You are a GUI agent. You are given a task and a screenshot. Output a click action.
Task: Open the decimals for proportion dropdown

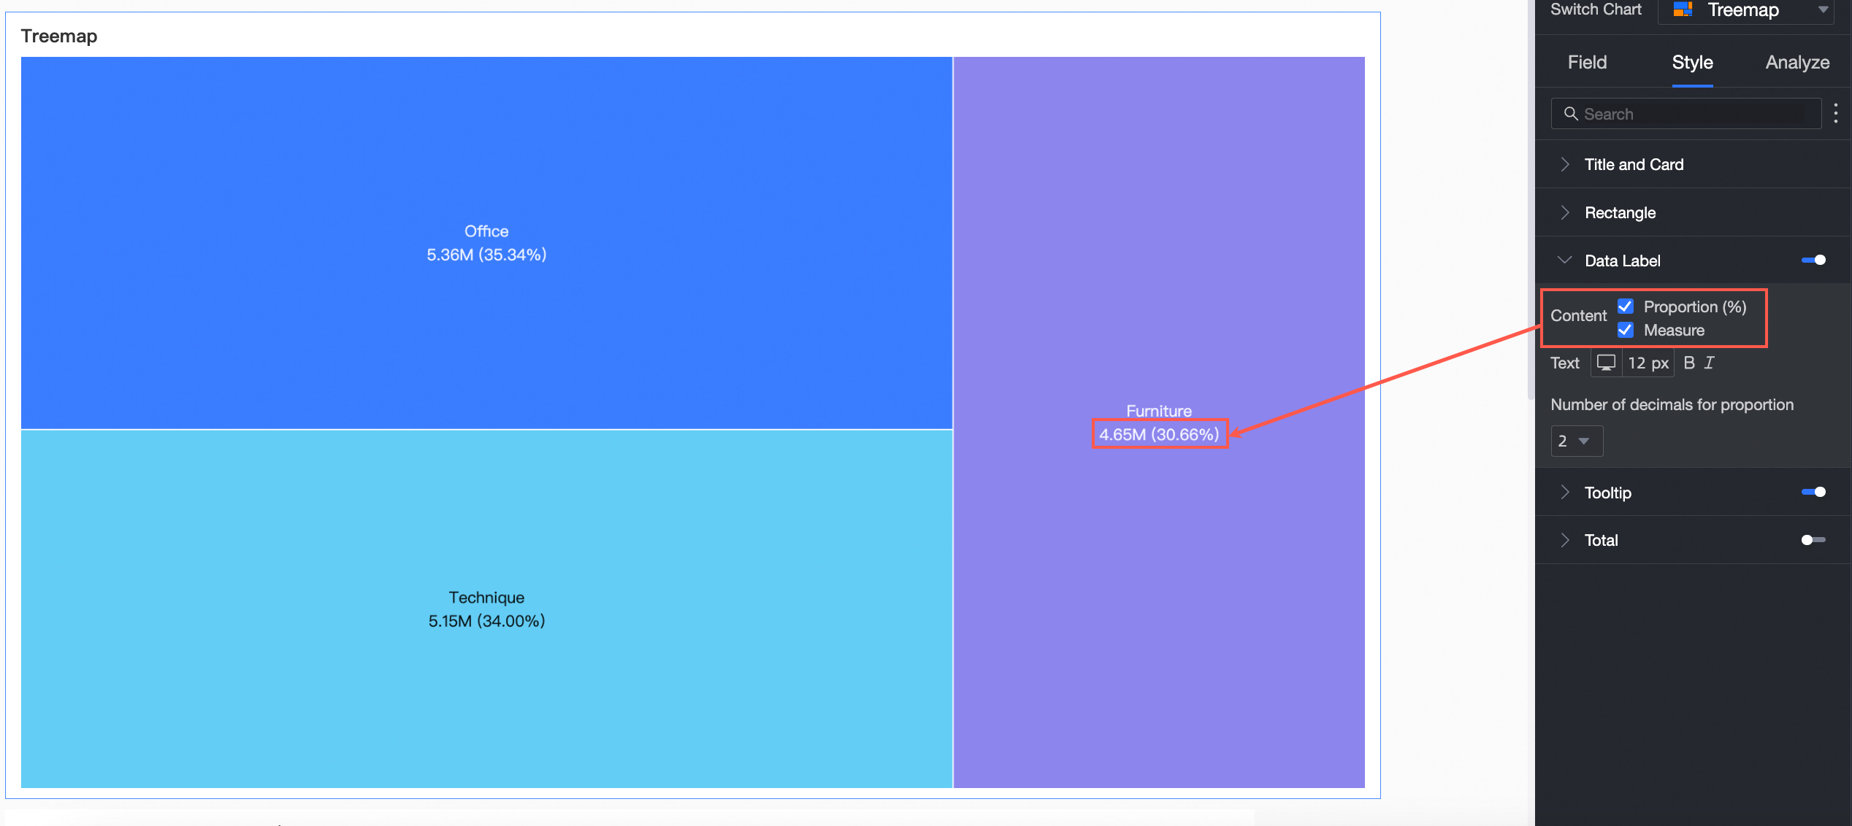(x=1577, y=441)
